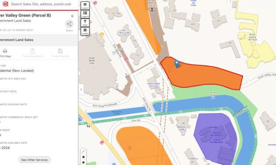This screenshot has width=276, height=165.
Task: Open the Layers panel button
Action: [85, 6]
